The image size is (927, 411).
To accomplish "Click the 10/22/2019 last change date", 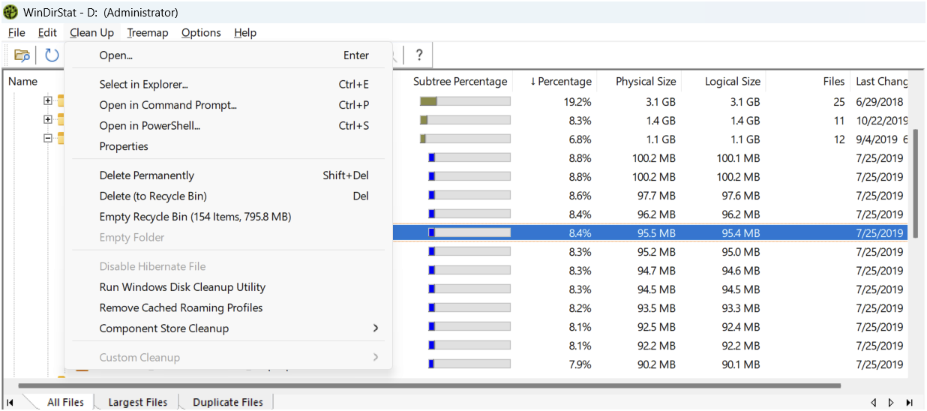I will 881,121.
